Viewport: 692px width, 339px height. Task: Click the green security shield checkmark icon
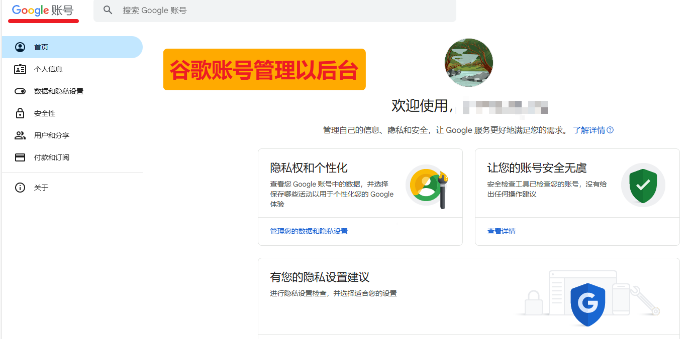(x=643, y=186)
